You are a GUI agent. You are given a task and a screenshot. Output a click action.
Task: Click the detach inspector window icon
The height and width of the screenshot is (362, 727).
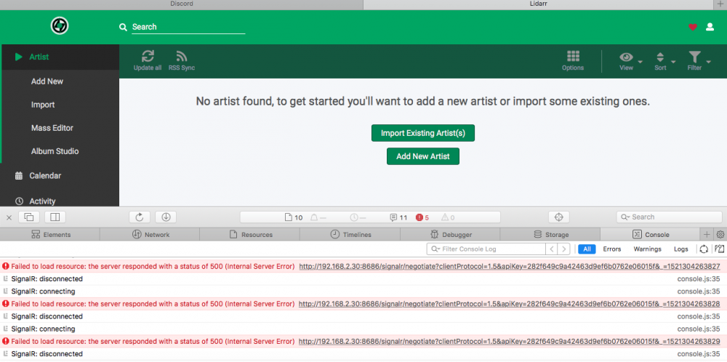point(29,217)
